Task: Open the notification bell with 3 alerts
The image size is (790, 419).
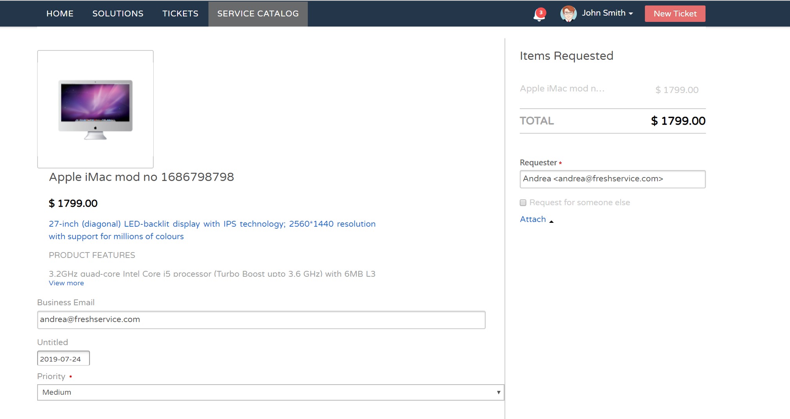Action: tap(539, 14)
